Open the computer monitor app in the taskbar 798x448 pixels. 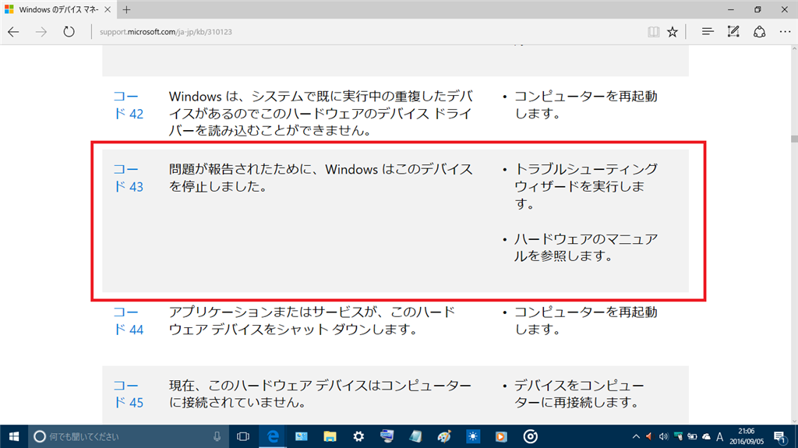pyautogui.click(x=387, y=436)
